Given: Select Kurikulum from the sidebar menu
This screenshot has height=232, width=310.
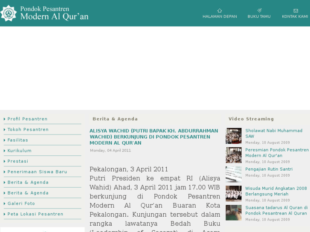Looking at the screenshot, I should 19,151.
